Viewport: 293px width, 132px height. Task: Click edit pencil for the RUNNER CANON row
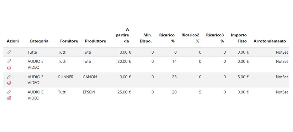point(9,77)
